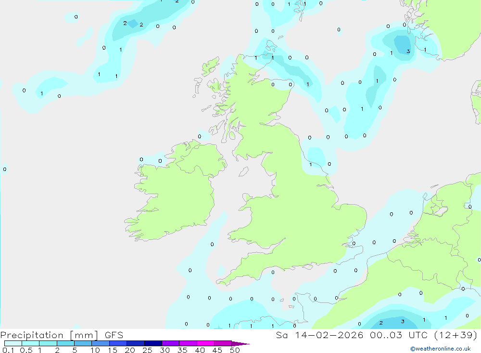This screenshot has width=481, height=353.
Task: Click the word "Precipitation" in the title
Action: (x=32, y=335)
